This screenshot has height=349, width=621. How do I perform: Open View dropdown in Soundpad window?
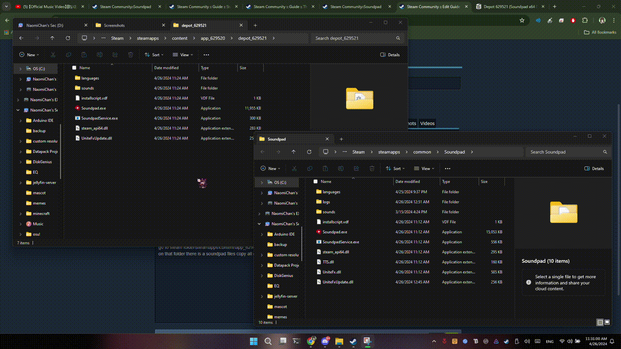[x=424, y=169]
